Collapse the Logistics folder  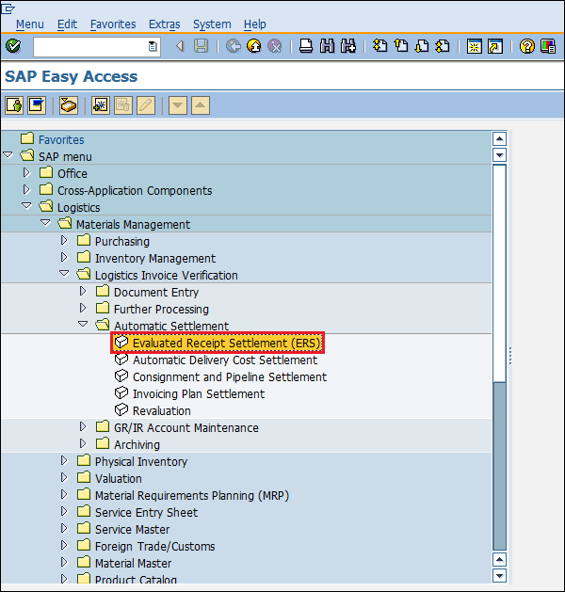coord(26,206)
